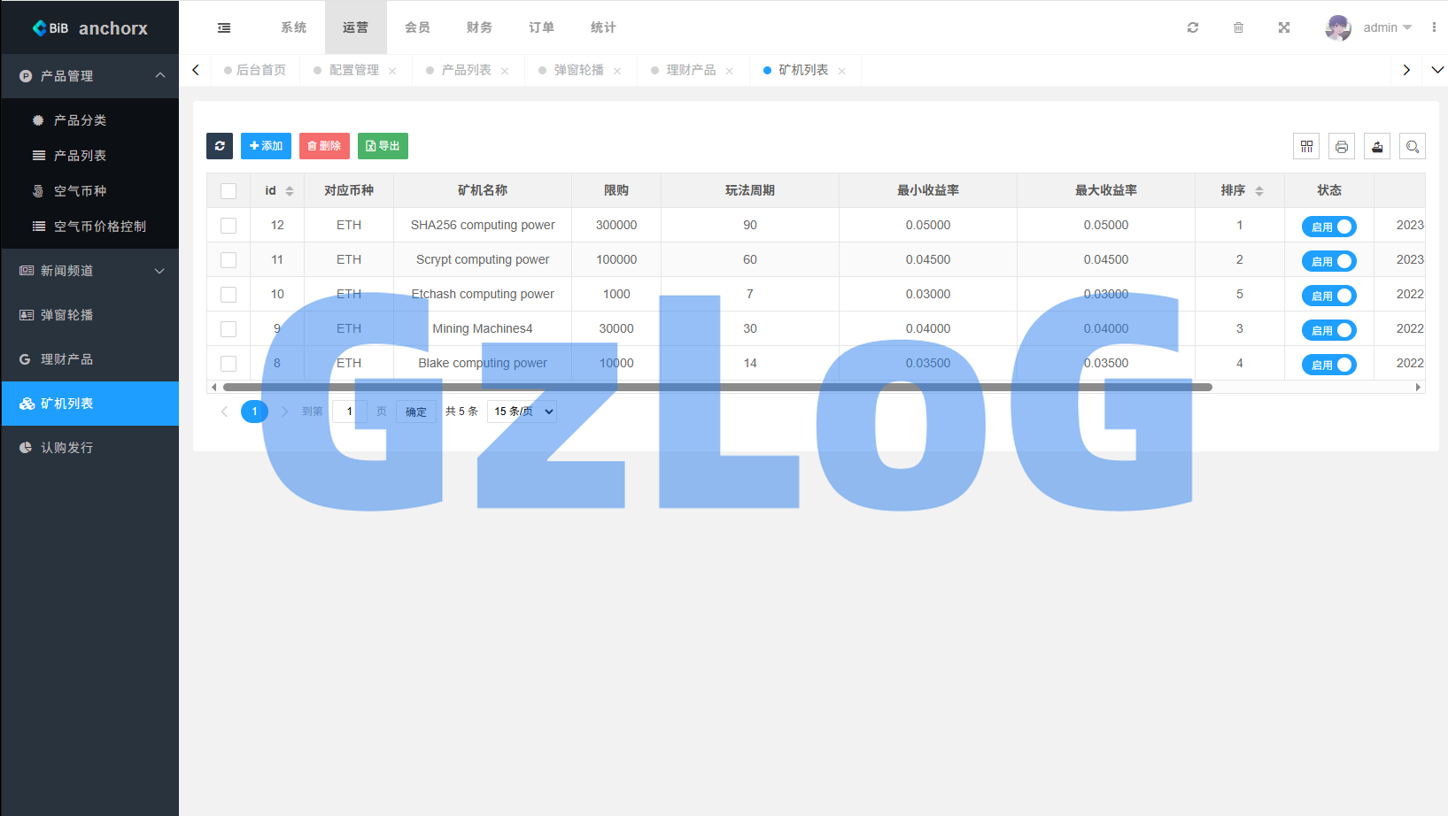
Task: Click the fullscreen icon in top bar
Action: (x=1284, y=28)
